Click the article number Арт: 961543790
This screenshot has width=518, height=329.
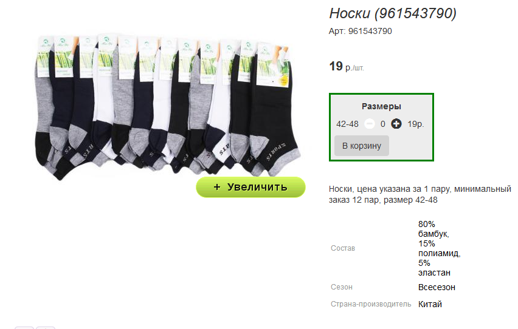tap(360, 31)
